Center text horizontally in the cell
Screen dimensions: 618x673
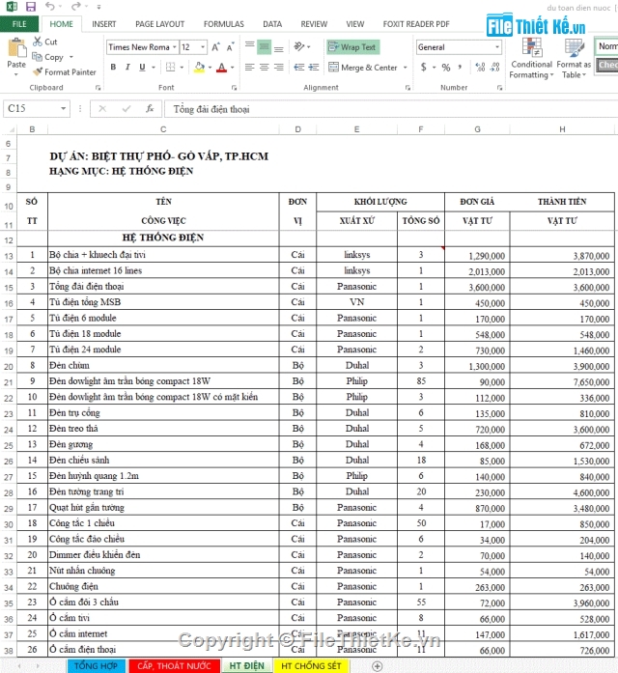click(264, 68)
